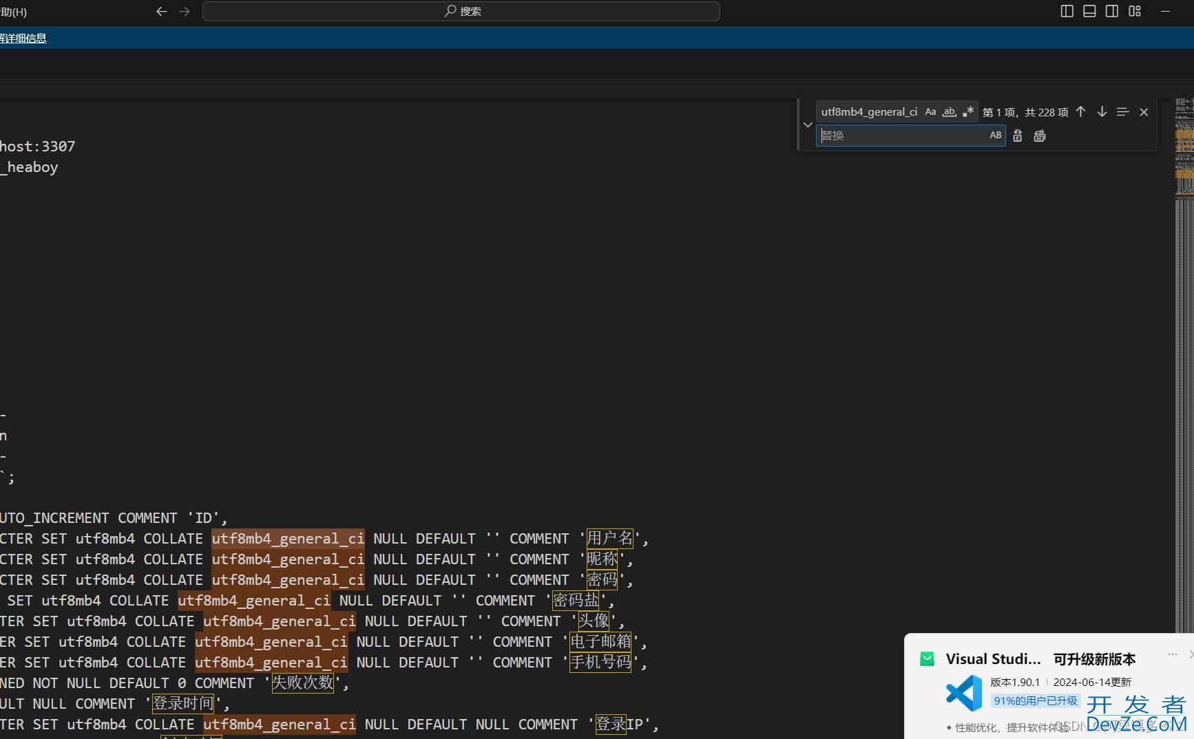Click the replace text input field
This screenshot has width=1194, height=739.
click(x=902, y=136)
